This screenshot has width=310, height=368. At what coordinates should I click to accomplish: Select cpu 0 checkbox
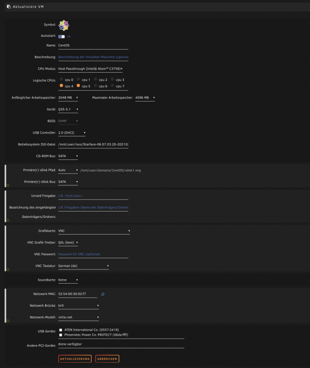(x=61, y=79)
